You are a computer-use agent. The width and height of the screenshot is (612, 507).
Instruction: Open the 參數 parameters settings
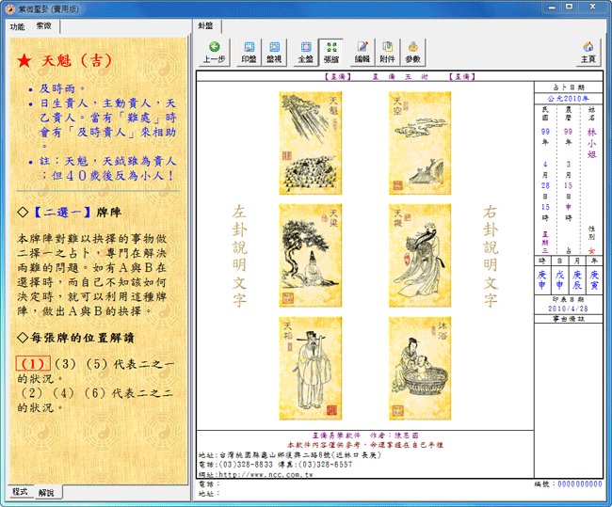(412, 53)
